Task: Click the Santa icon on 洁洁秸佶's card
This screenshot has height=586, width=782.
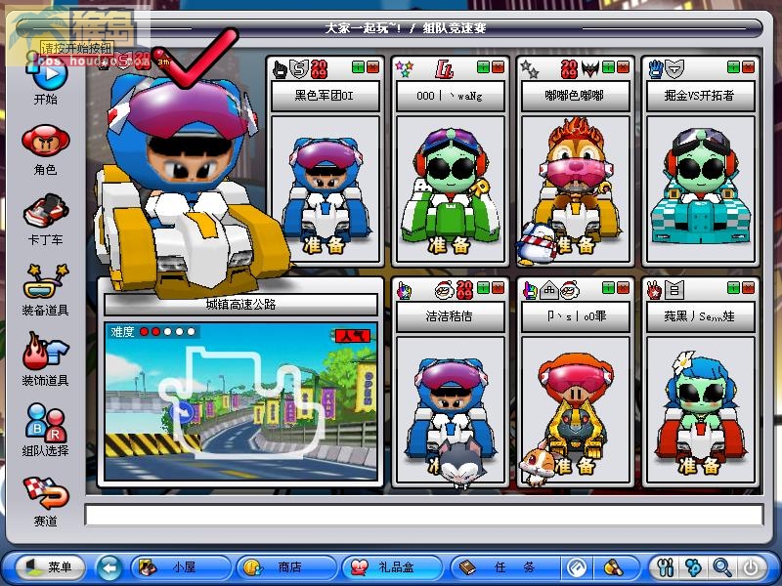Action: pyautogui.click(x=443, y=289)
